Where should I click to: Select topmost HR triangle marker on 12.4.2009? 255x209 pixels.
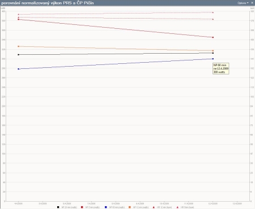(x=213, y=12)
